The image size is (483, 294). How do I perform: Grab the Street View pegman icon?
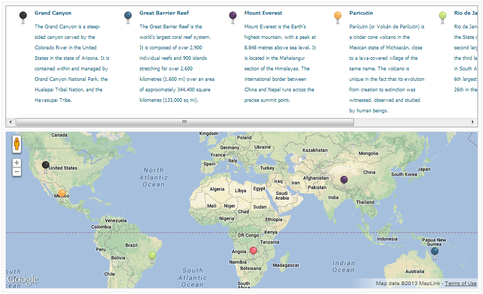[17, 144]
